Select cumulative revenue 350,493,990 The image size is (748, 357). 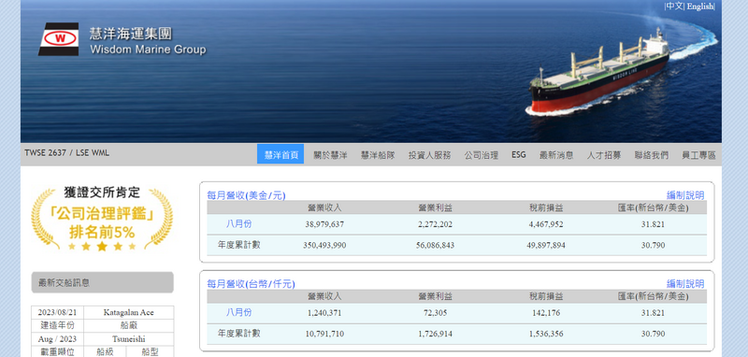(324, 245)
